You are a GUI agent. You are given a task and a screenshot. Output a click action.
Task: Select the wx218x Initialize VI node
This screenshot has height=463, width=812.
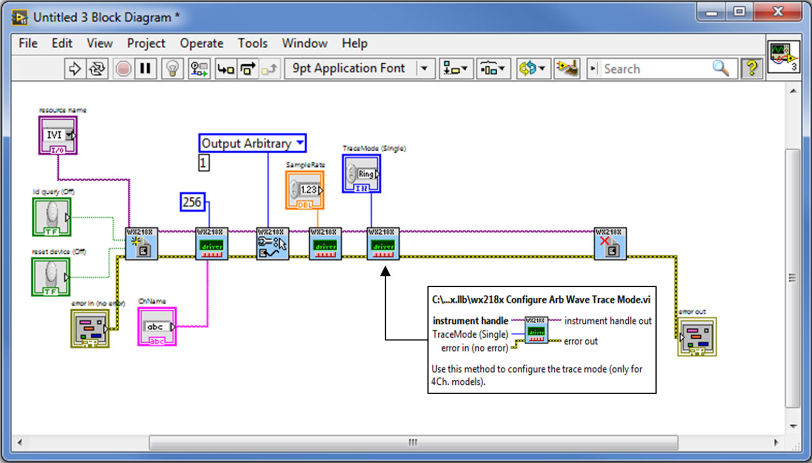[141, 244]
